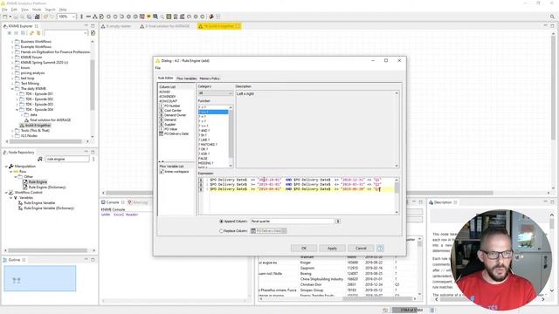This screenshot has width=559, height=314.
Task: Select Supplier in Column List
Action: click(x=169, y=125)
